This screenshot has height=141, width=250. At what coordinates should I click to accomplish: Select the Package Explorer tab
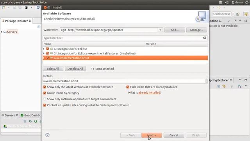tap(16, 21)
